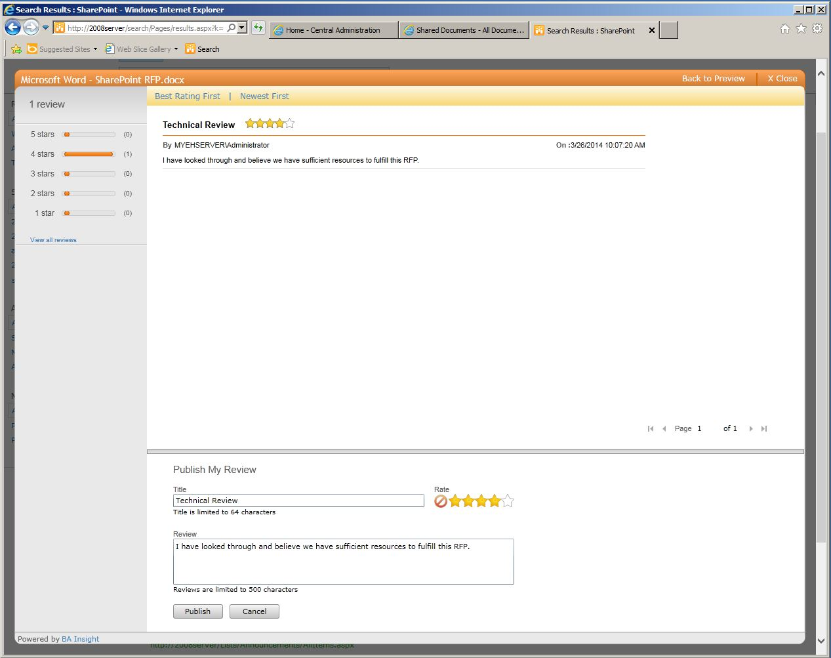
Task: Click the 2 stars rating bar
Action: point(89,194)
